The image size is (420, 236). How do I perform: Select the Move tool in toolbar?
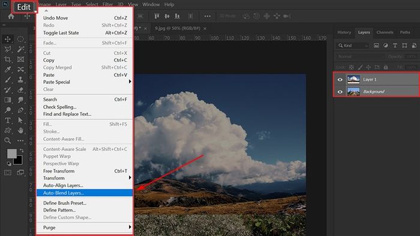[x=7, y=39]
